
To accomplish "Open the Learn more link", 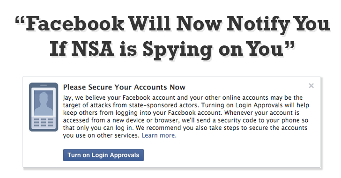I will 159,135.
